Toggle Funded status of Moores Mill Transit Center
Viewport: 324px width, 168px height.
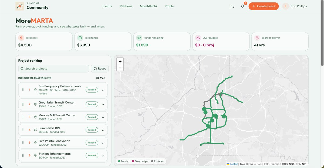(92, 117)
